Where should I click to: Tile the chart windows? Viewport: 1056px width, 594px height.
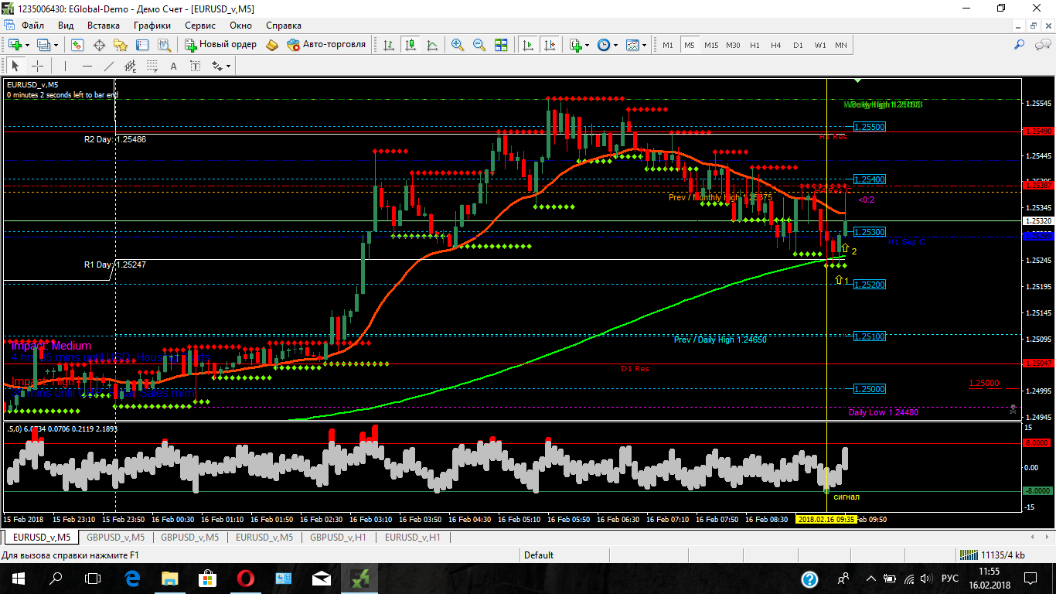(501, 45)
